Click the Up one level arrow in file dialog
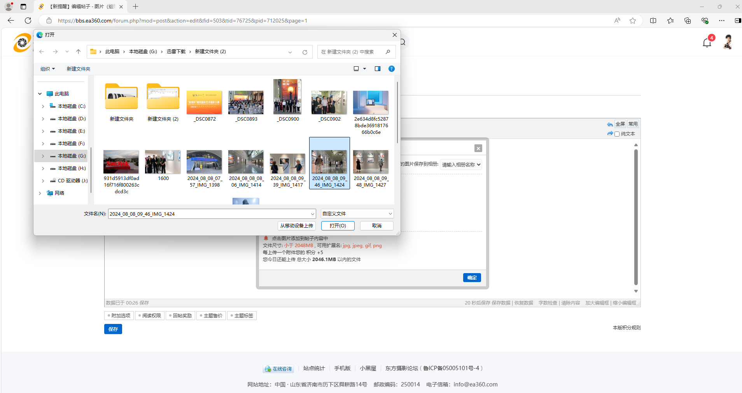Viewport: 742px width, 393px height. (x=78, y=52)
